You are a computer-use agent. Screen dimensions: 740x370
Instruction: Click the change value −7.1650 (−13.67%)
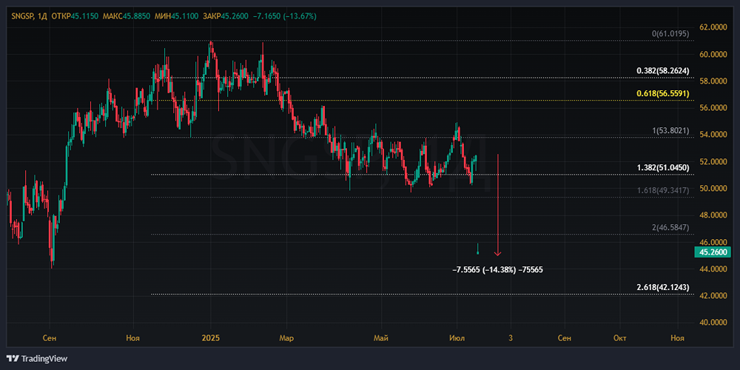click(285, 16)
